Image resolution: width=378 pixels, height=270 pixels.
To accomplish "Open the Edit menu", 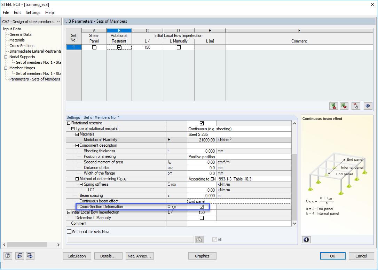I will click(x=17, y=13).
